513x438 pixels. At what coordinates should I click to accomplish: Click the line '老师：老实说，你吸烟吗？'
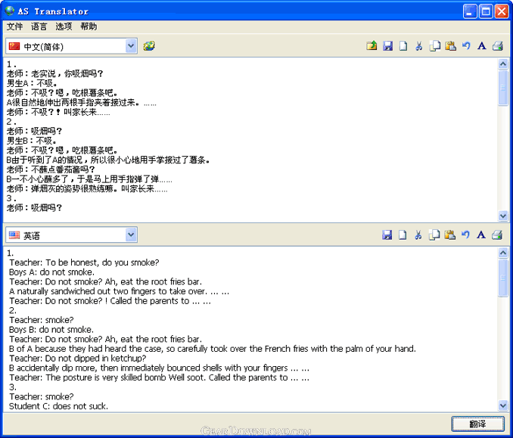[54, 73]
